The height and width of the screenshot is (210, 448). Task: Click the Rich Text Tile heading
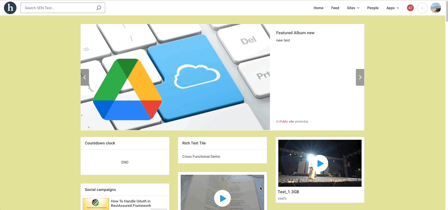tap(194, 143)
